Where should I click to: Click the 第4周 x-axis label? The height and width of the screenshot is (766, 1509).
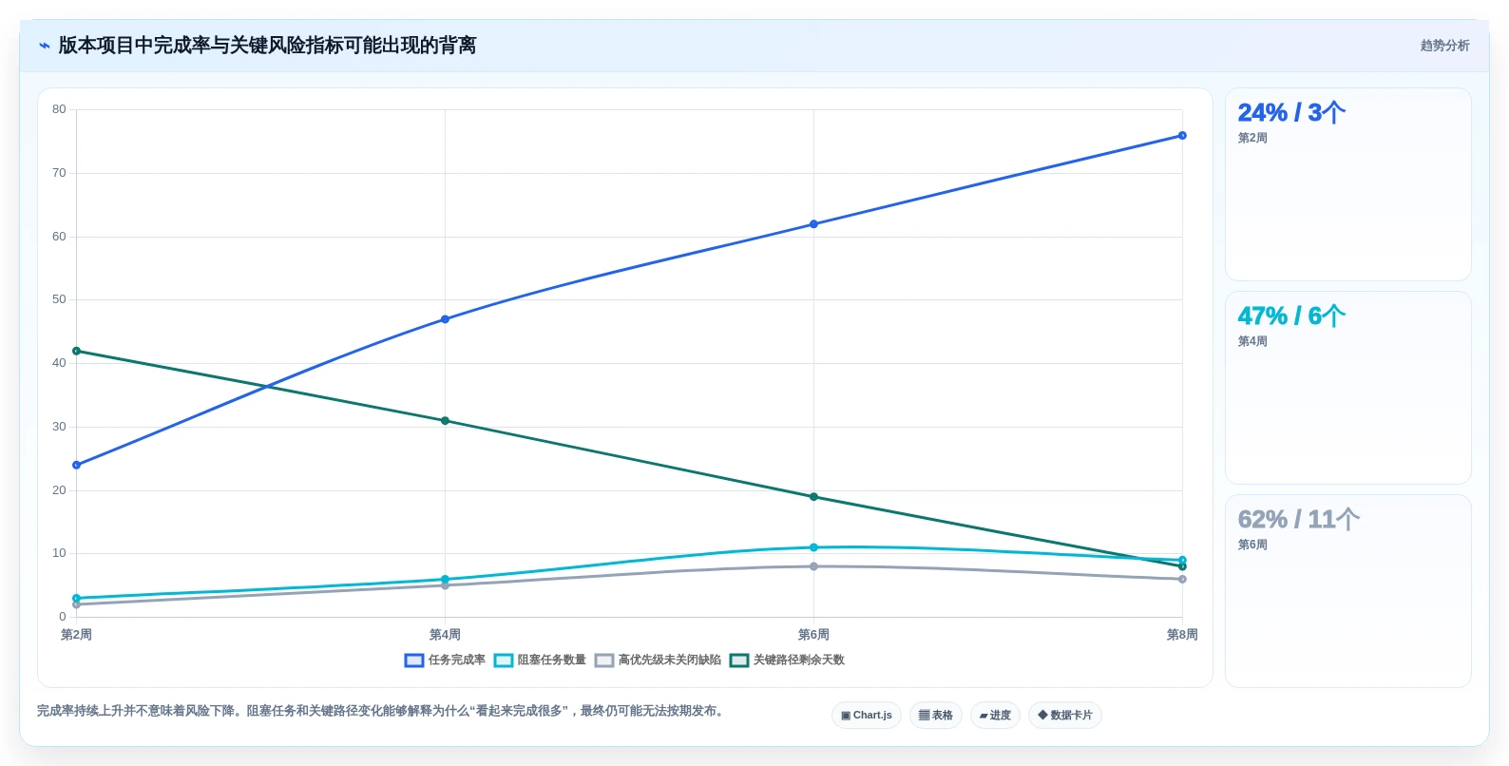point(445,635)
